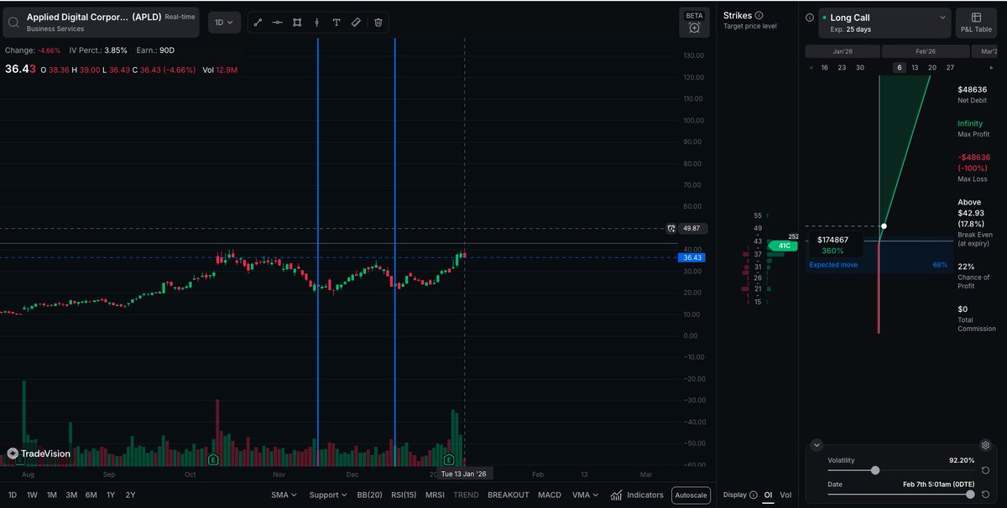The image size is (1007, 508).
Task: Click the Applied Digital ticker search field
Action: tap(102, 23)
